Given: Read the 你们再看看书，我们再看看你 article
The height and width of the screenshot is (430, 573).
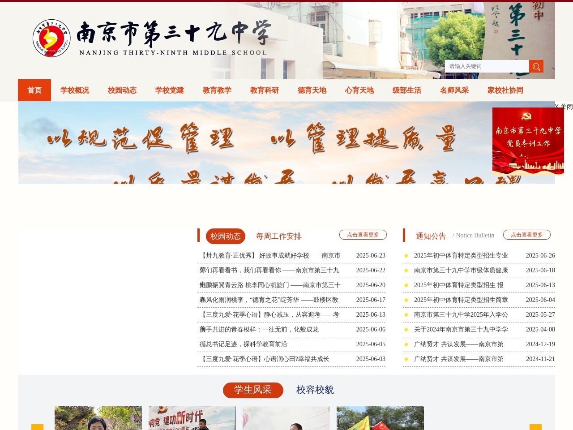Looking at the screenshot, I should coord(269,270).
